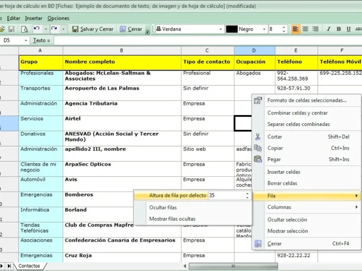Click the row height stepper up arrow
Viewport: 362px width, 271px height.
[x=247, y=194]
